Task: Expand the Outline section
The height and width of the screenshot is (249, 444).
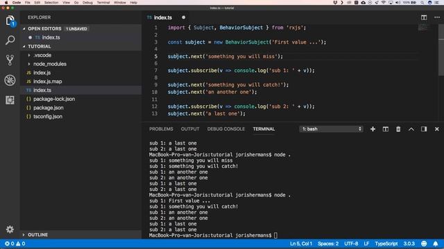Action: [x=24, y=234]
